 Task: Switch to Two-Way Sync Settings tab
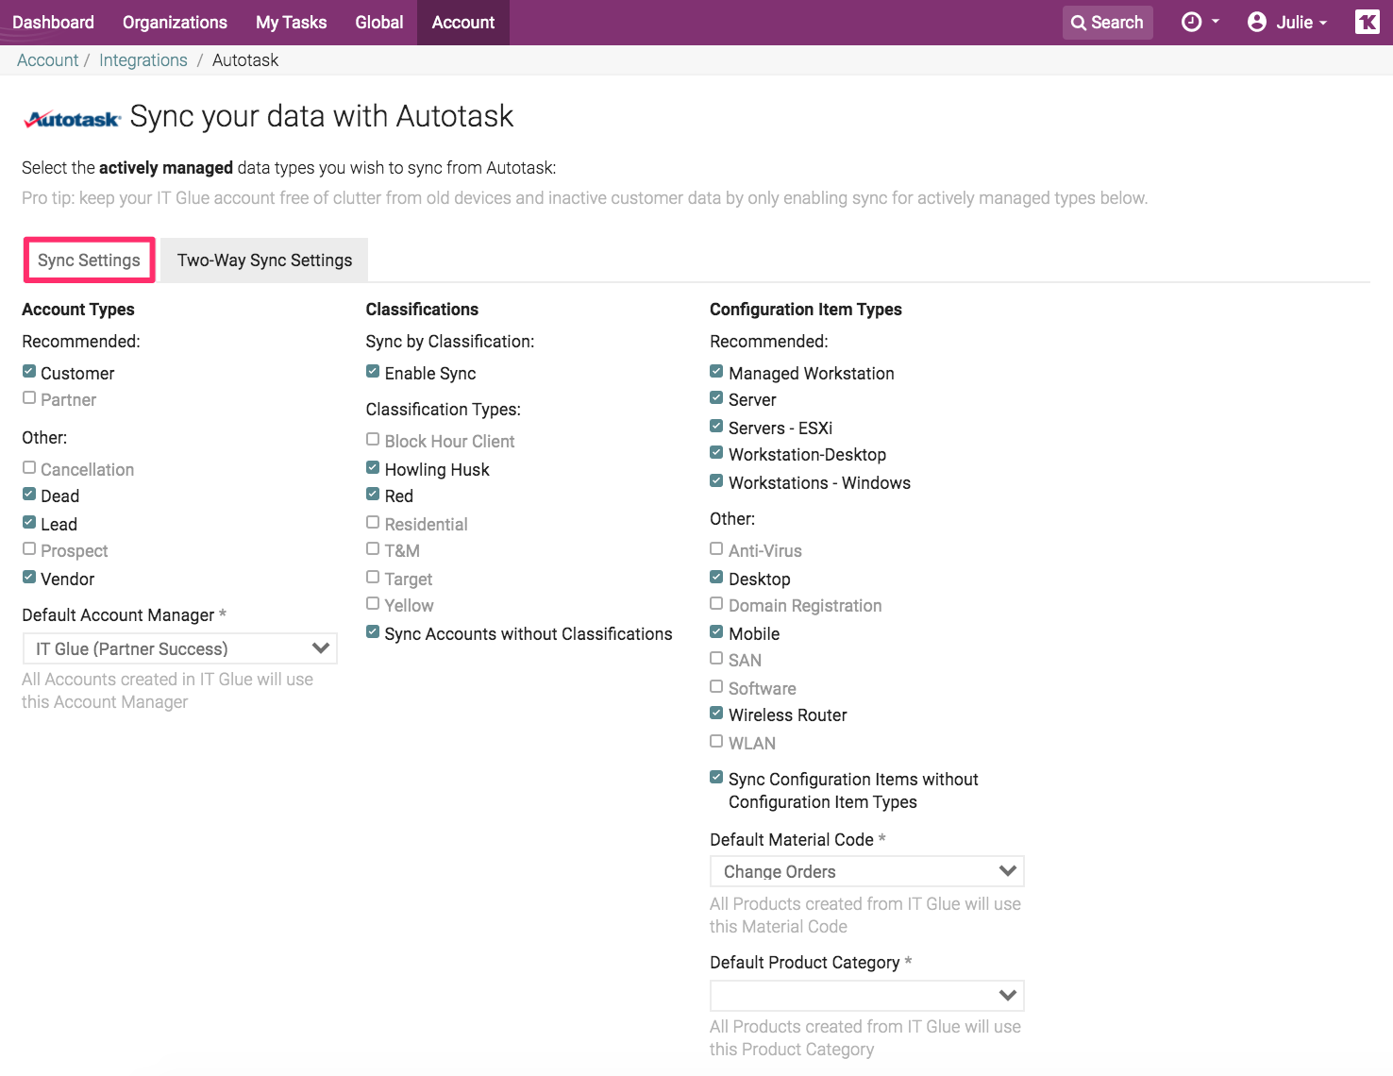264,260
